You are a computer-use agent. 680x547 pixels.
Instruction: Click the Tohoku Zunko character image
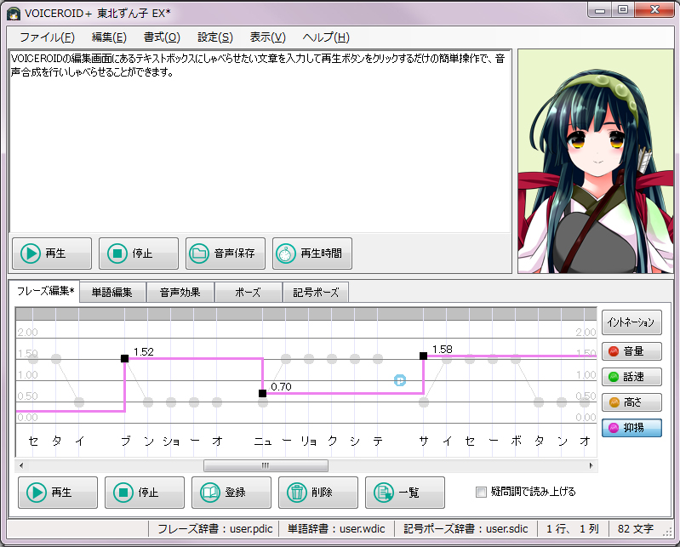595,162
